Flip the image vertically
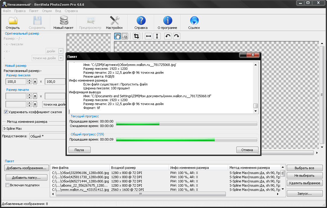The height and width of the screenshot is (208, 327). click(157, 36)
